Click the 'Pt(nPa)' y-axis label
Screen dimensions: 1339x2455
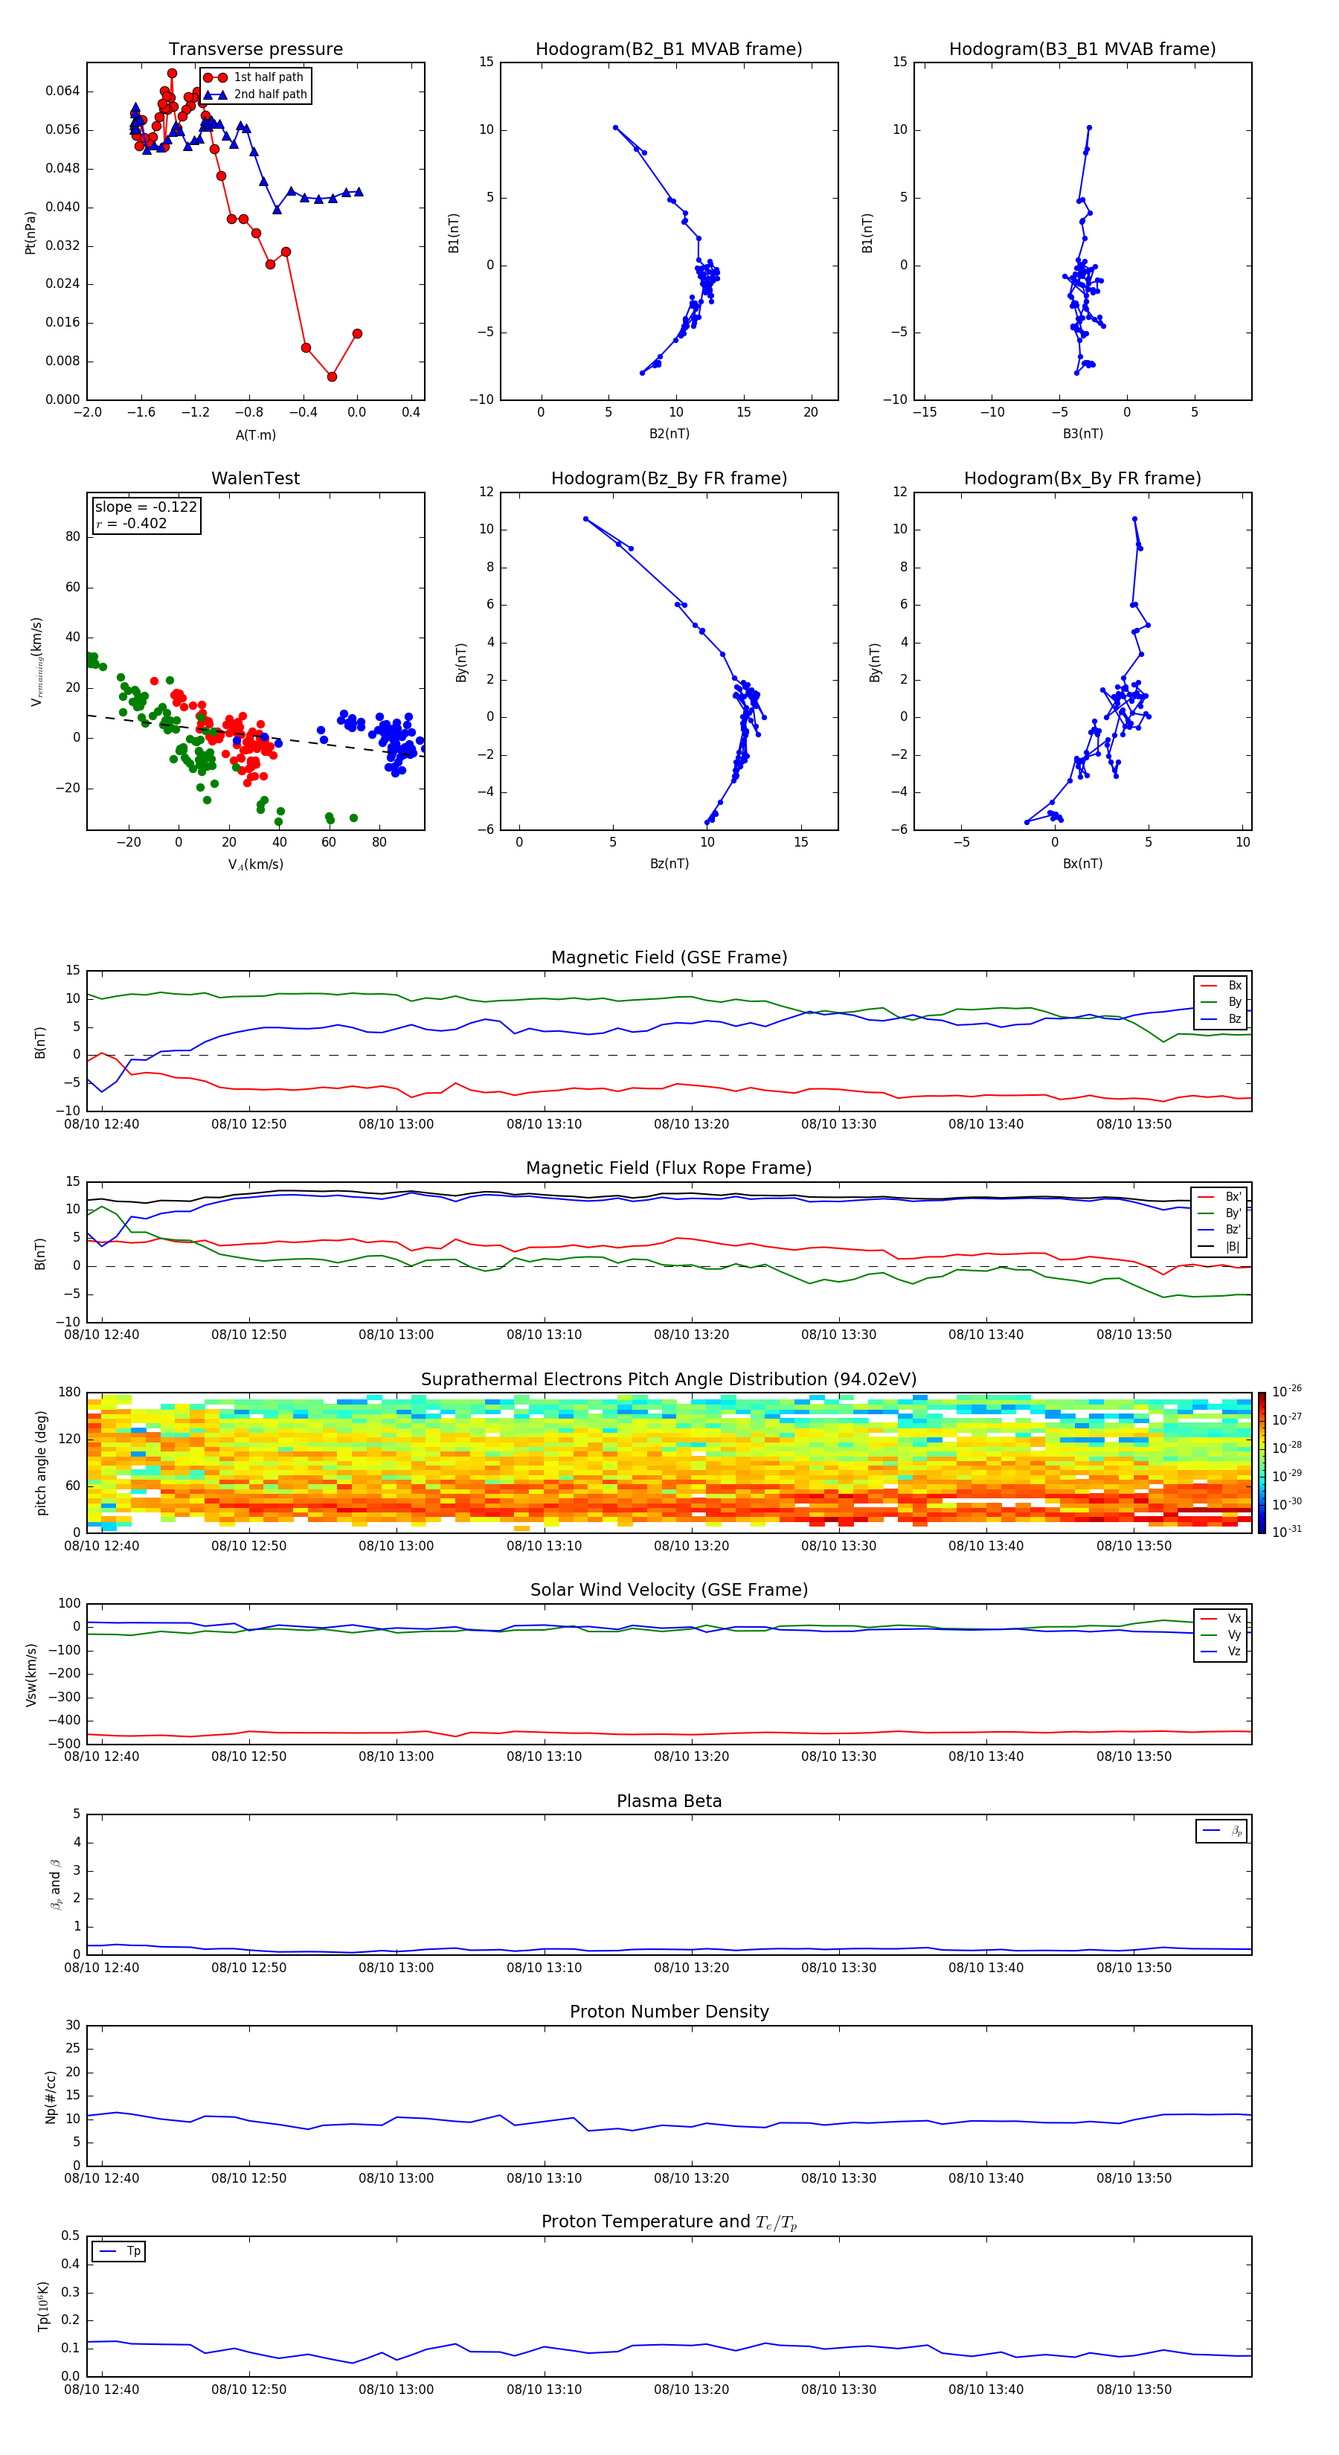30,231
